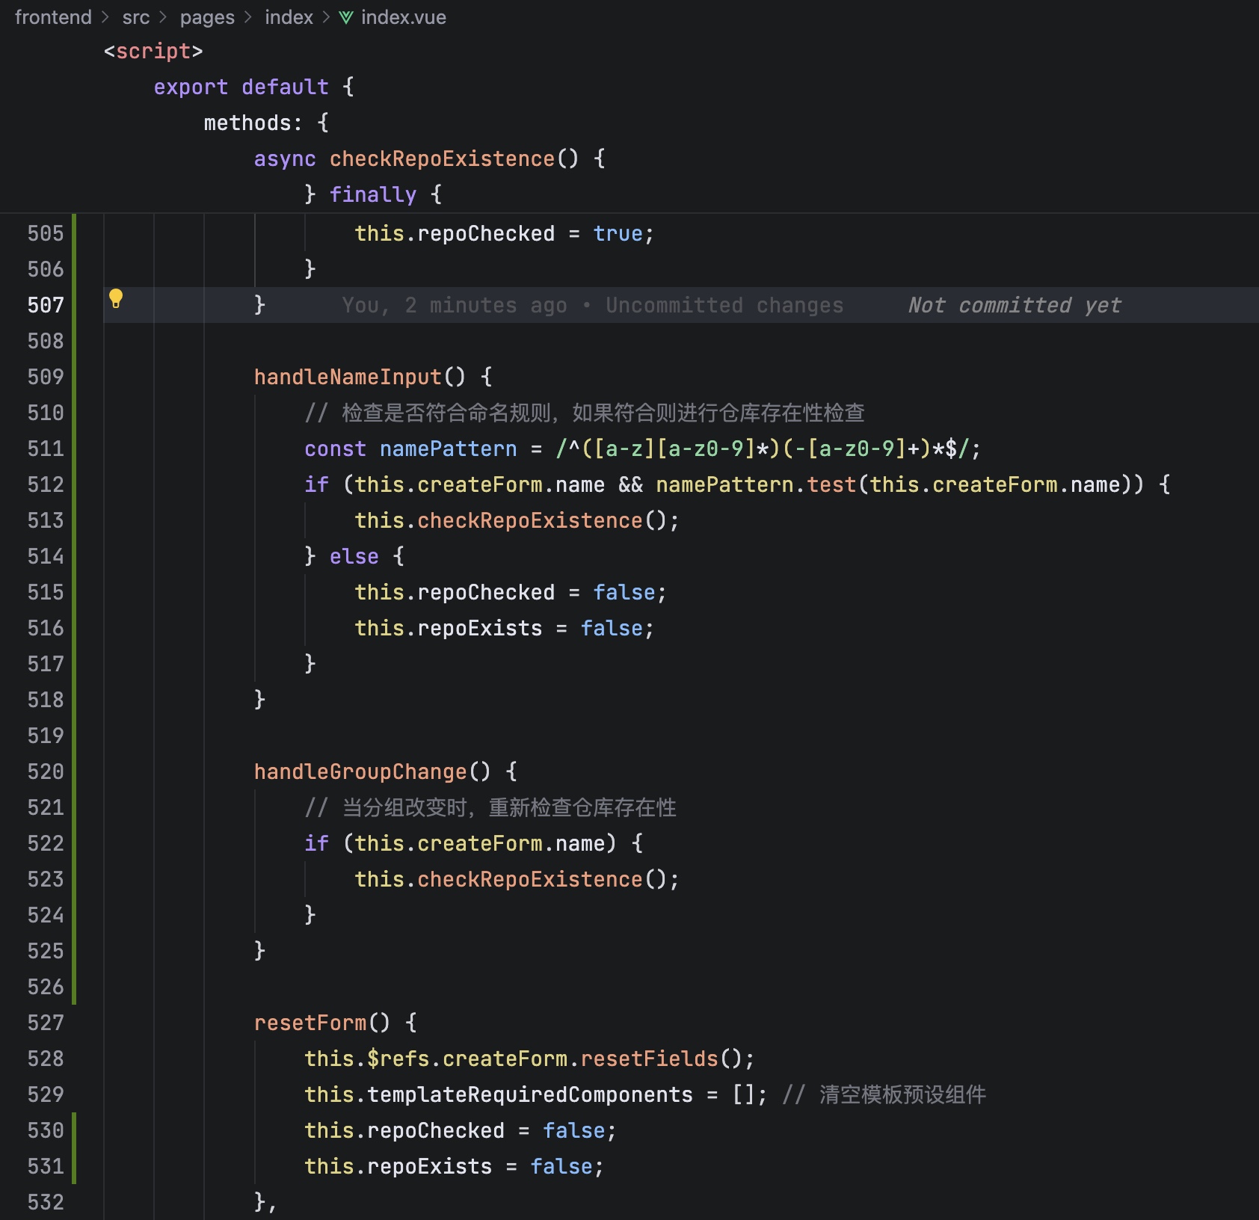
Task: Click the Vue file icon in breadcrumb
Action: coord(346,17)
